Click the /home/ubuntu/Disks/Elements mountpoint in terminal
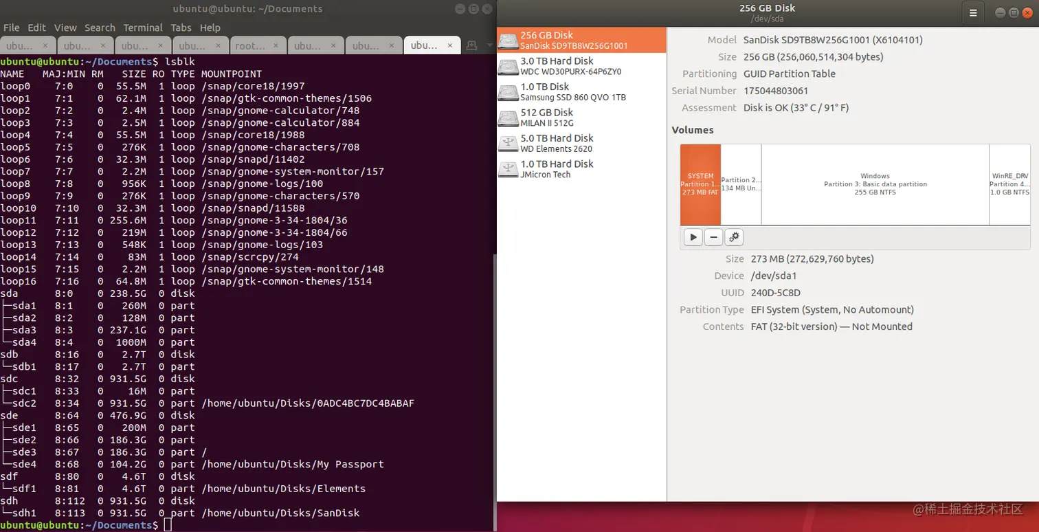This screenshot has width=1039, height=532. point(284,489)
